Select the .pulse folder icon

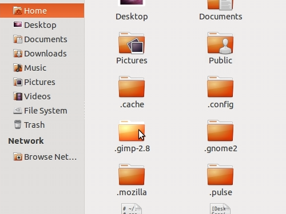point(220,175)
